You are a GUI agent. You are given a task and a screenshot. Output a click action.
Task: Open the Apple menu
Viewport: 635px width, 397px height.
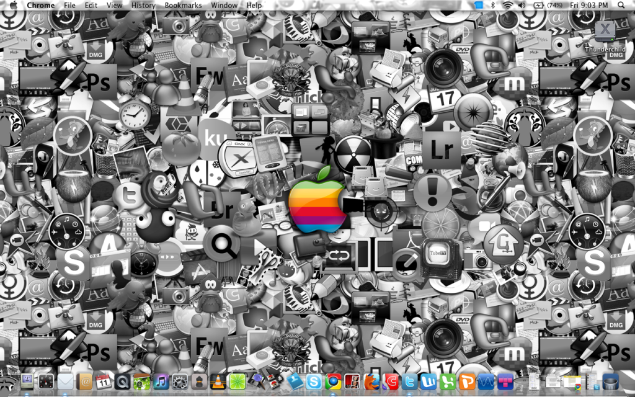click(14, 5)
